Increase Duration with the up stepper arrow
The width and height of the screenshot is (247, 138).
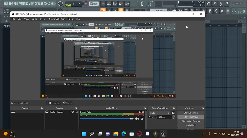174,116
